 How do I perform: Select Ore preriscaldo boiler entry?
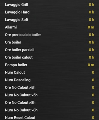coord(49,35)
